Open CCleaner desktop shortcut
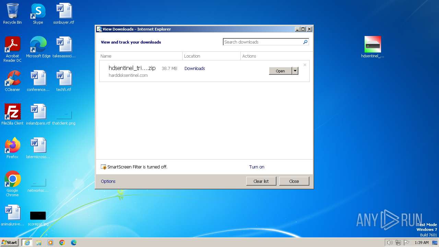Viewport: 439px width, 247px height. pyautogui.click(x=12, y=81)
